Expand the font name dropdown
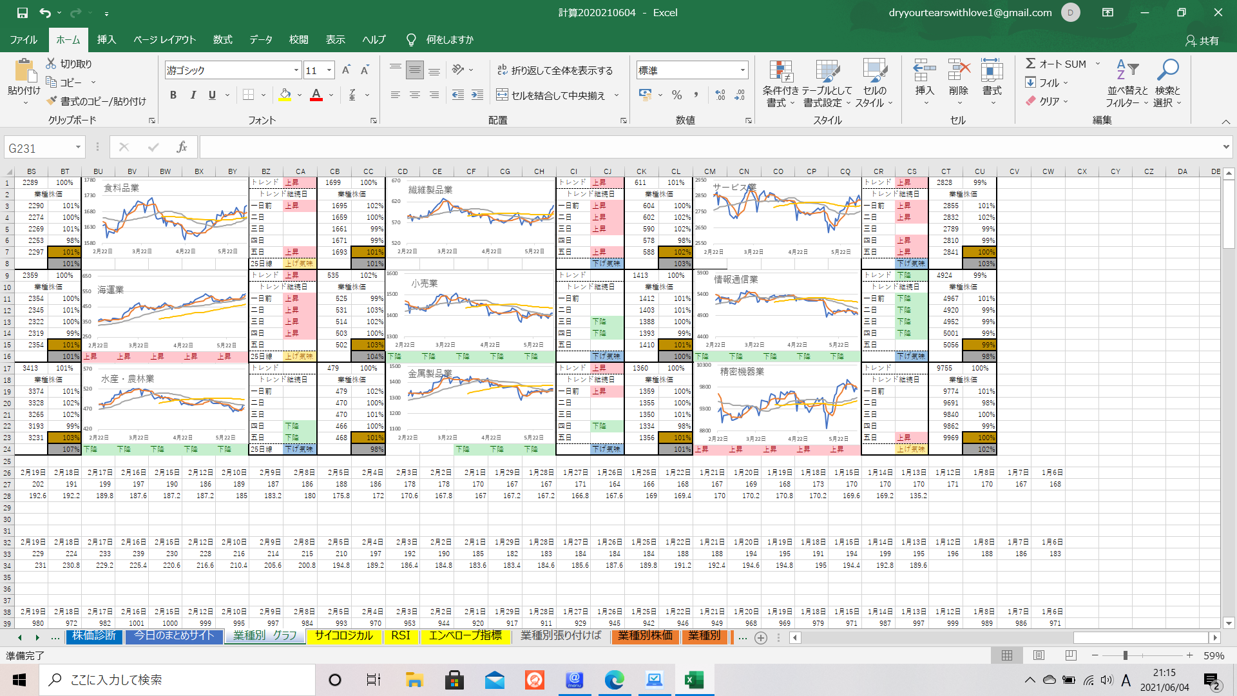The width and height of the screenshot is (1237, 696). (x=296, y=70)
